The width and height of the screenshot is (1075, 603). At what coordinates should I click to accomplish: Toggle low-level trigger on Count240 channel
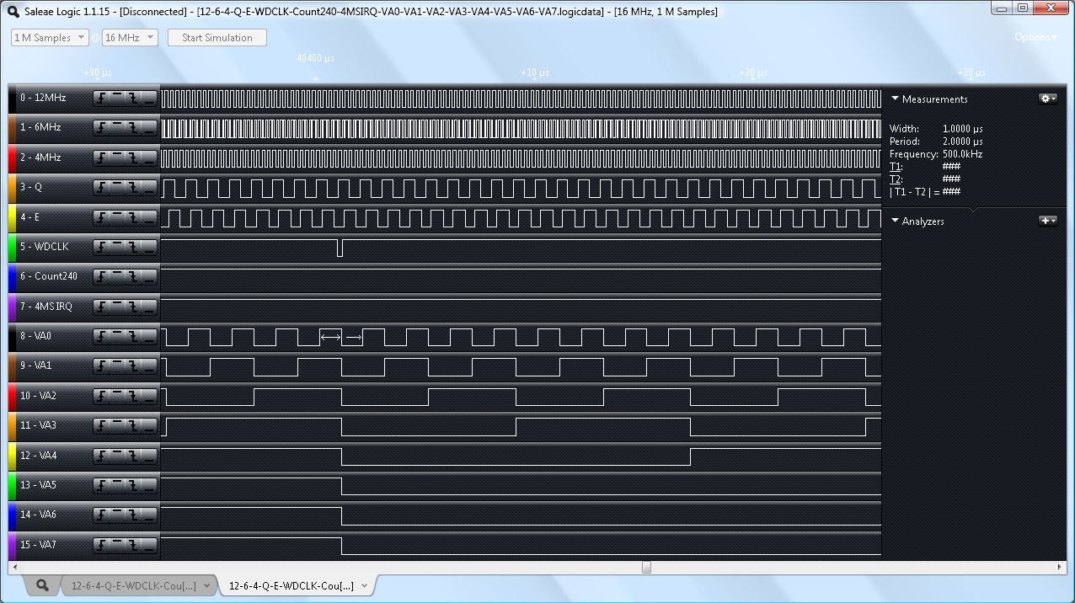point(149,276)
